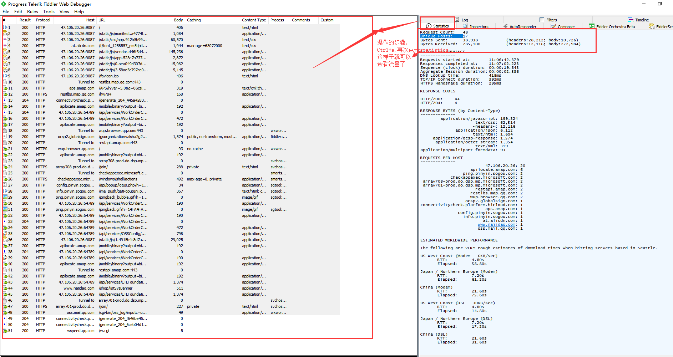Click the lightning icon on AutoResponder tab
The height and width of the screenshot is (357, 673).
point(505,26)
